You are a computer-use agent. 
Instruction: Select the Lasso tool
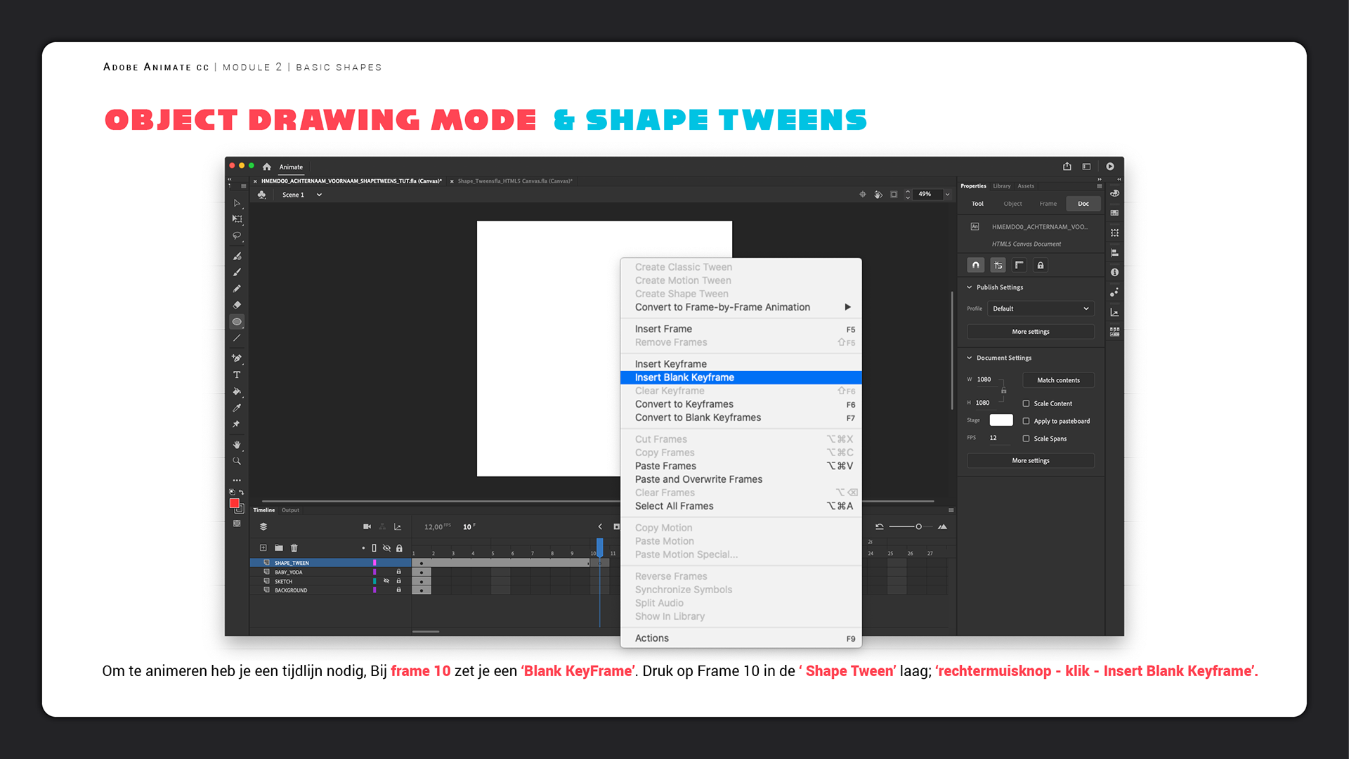tap(237, 236)
